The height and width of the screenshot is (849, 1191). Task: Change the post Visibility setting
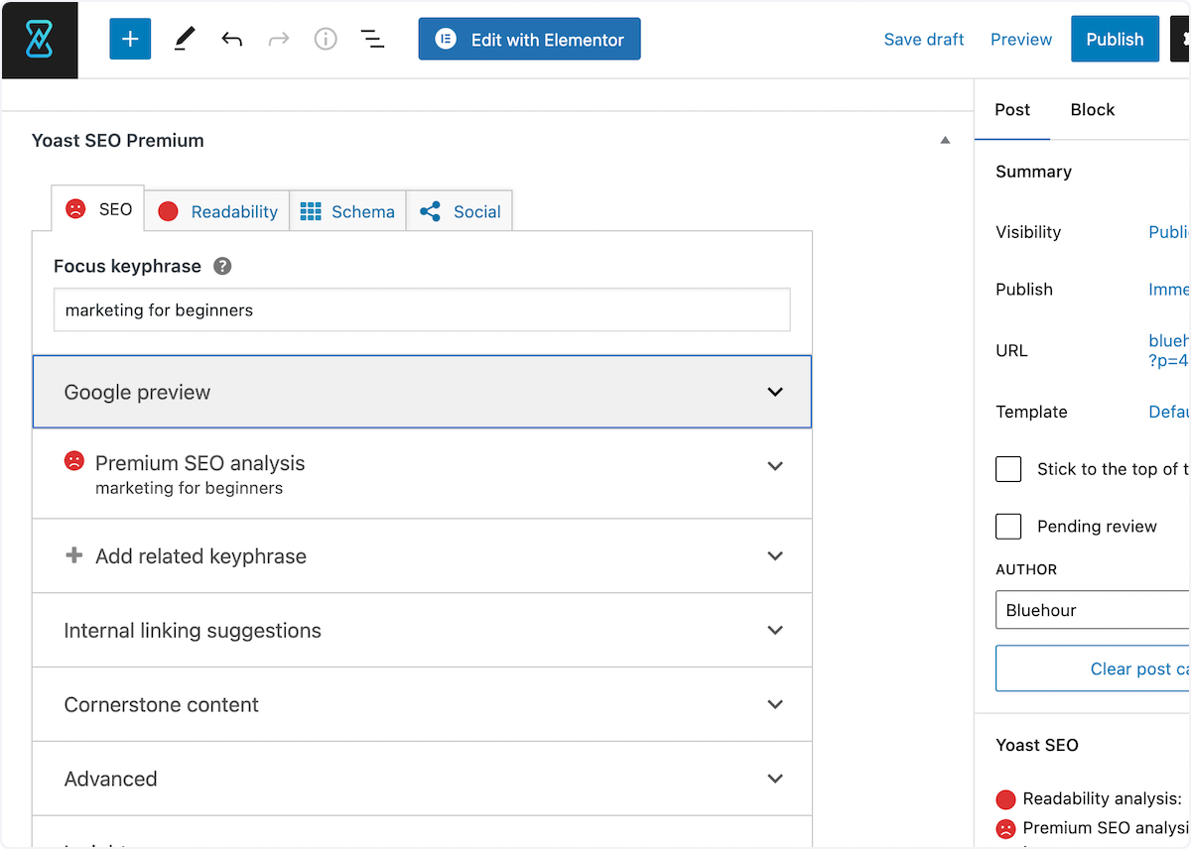click(1169, 232)
